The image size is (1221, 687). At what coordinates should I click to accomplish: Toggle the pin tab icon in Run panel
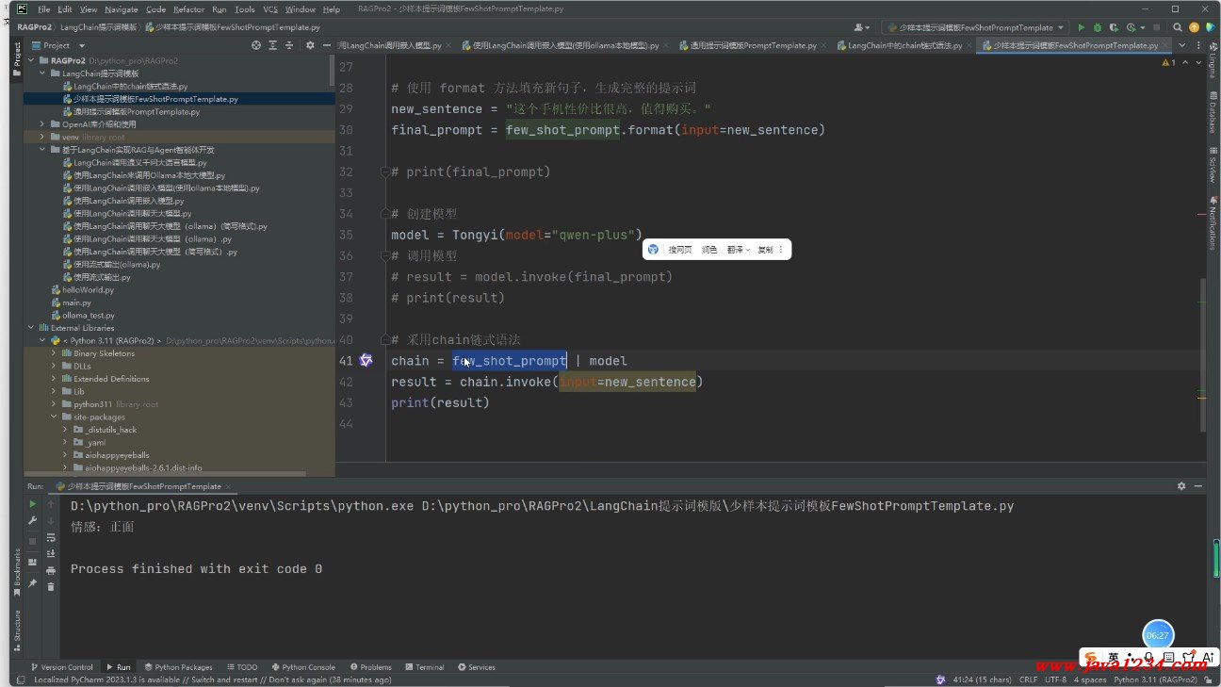click(x=32, y=583)
